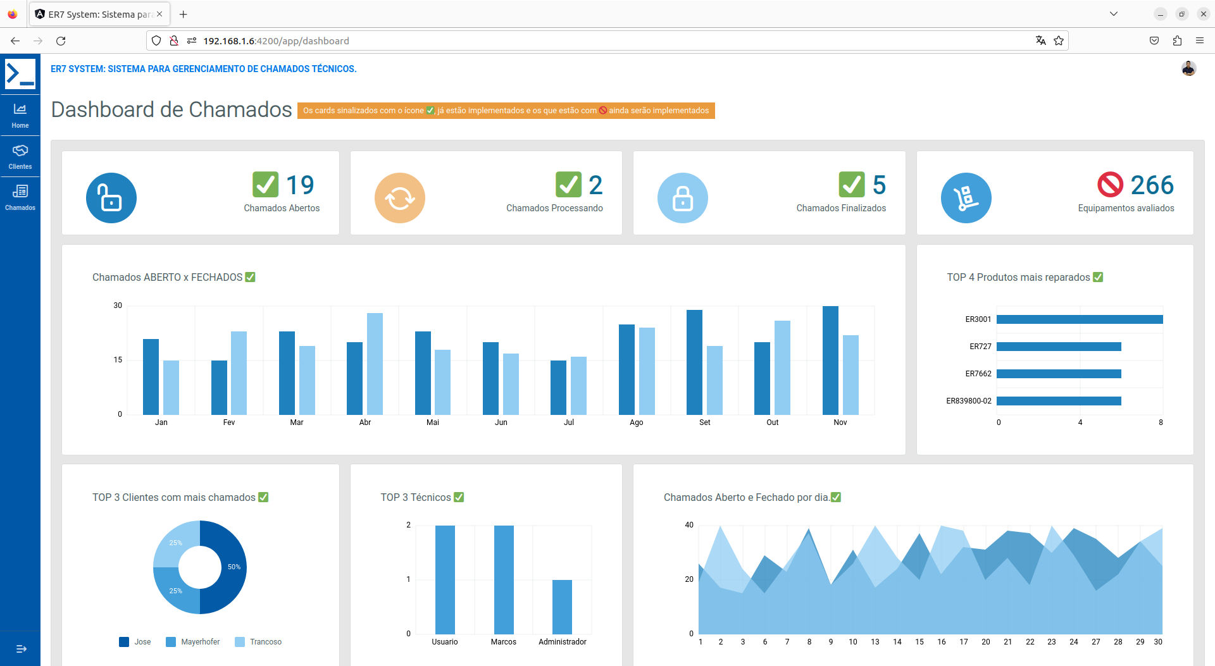Image resolution: width=1215 pixels, height=666 pixels.
Task: Open the tracking protection shield icon
Action: pyautogui.click(x=156, y=40)
